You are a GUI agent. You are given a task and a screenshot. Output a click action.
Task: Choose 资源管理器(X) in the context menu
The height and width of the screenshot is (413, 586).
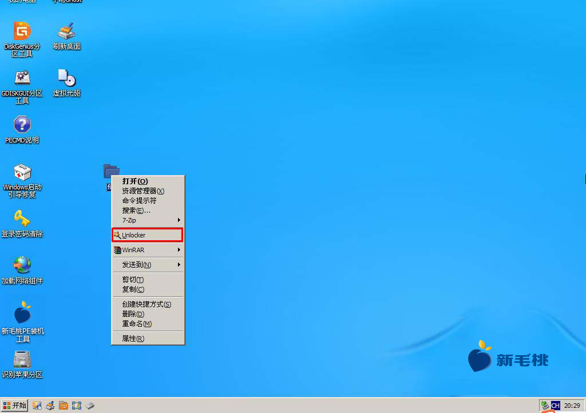(148, 191)
